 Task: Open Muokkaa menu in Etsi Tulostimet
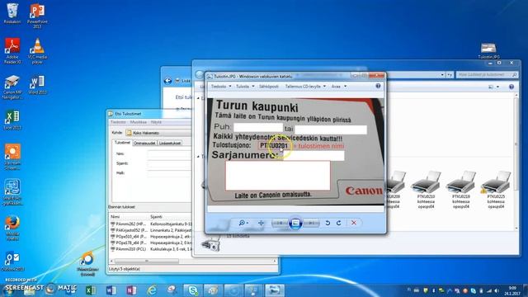[139, 122]
